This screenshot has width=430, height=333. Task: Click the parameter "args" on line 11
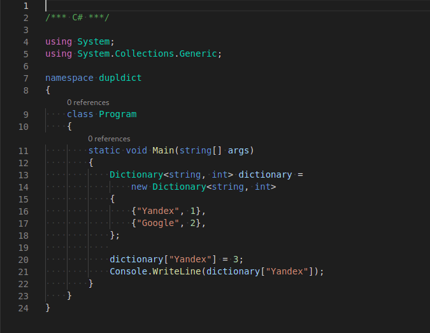click(x=238, y=150)
